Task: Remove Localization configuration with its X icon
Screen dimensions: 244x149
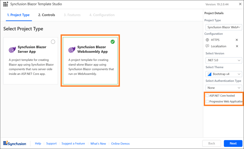Action: pos(237,46)
